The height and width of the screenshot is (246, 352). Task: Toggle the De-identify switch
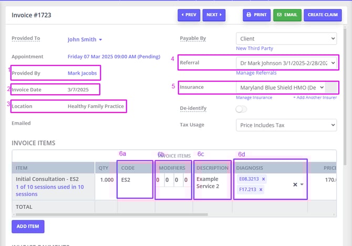241,109
